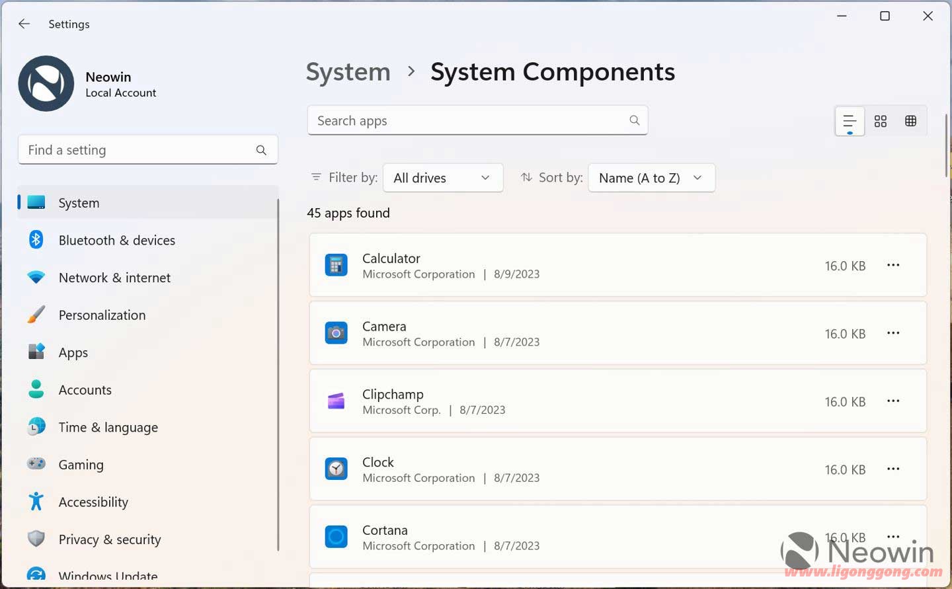Focus the Search apps field

click(477, 120)
